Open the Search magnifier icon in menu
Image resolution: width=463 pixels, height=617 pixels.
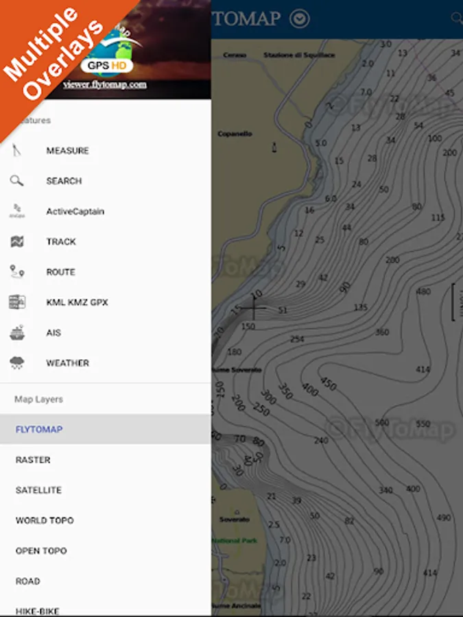[16, 180]
